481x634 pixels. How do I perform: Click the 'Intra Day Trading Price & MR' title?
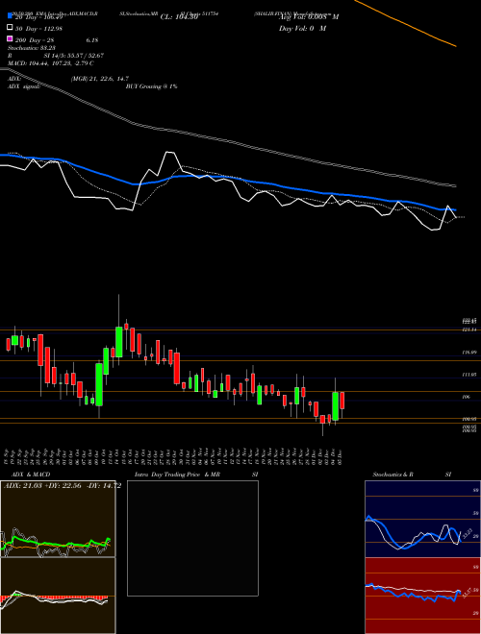pyautogui.click(x=177, y=475)
